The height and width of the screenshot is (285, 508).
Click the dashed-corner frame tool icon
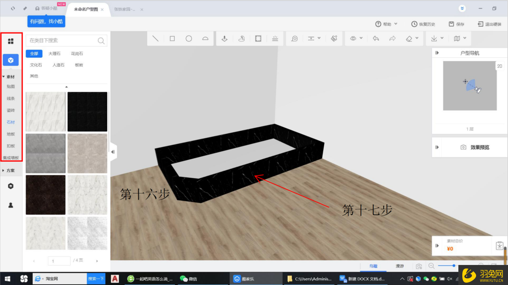[258, 38]
